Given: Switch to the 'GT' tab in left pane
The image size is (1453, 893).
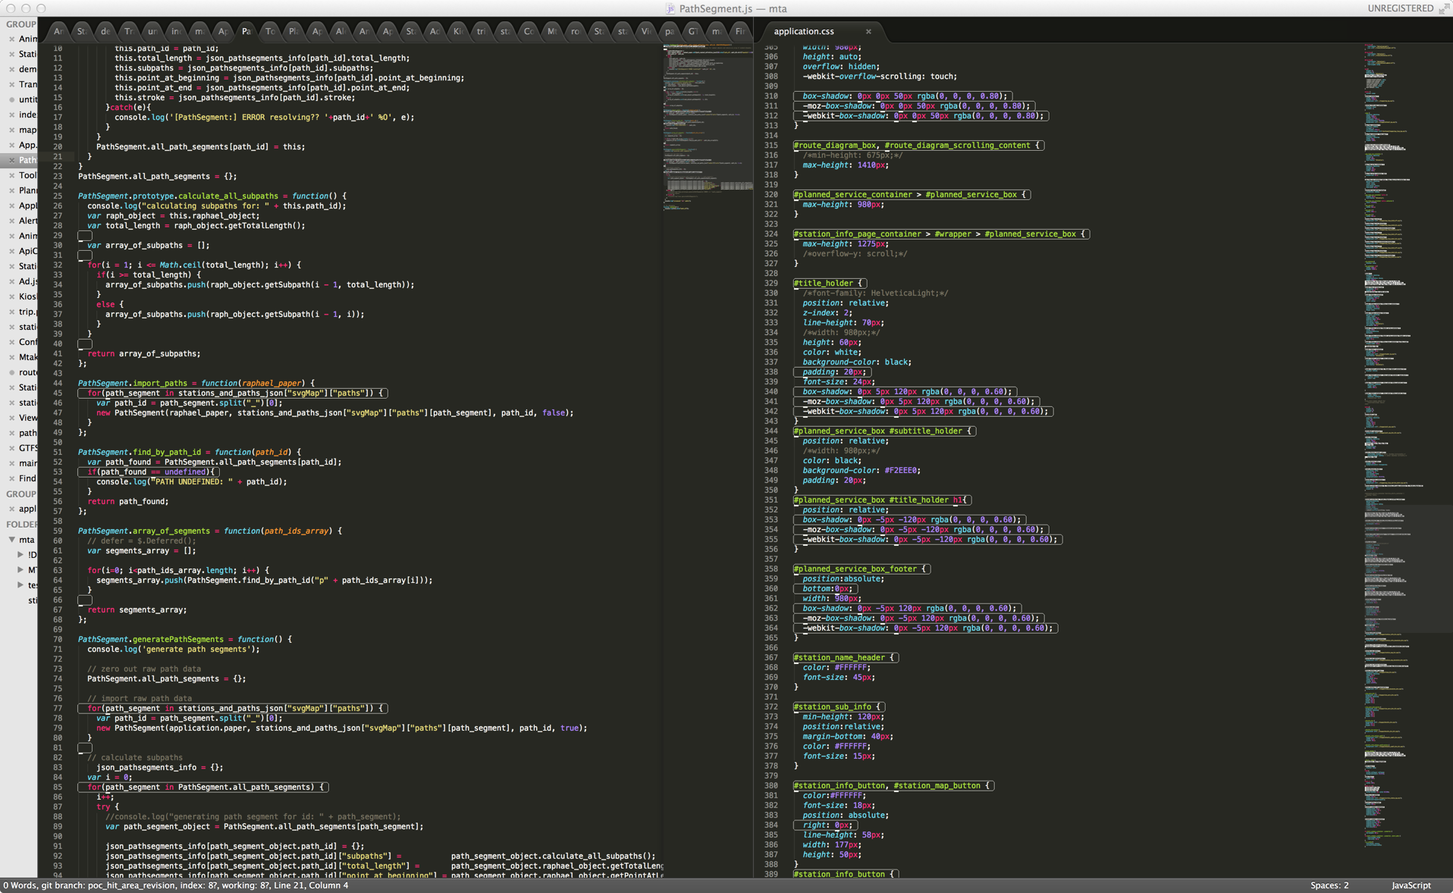Looking at the screenshot, I should click(x=693, y=32).
